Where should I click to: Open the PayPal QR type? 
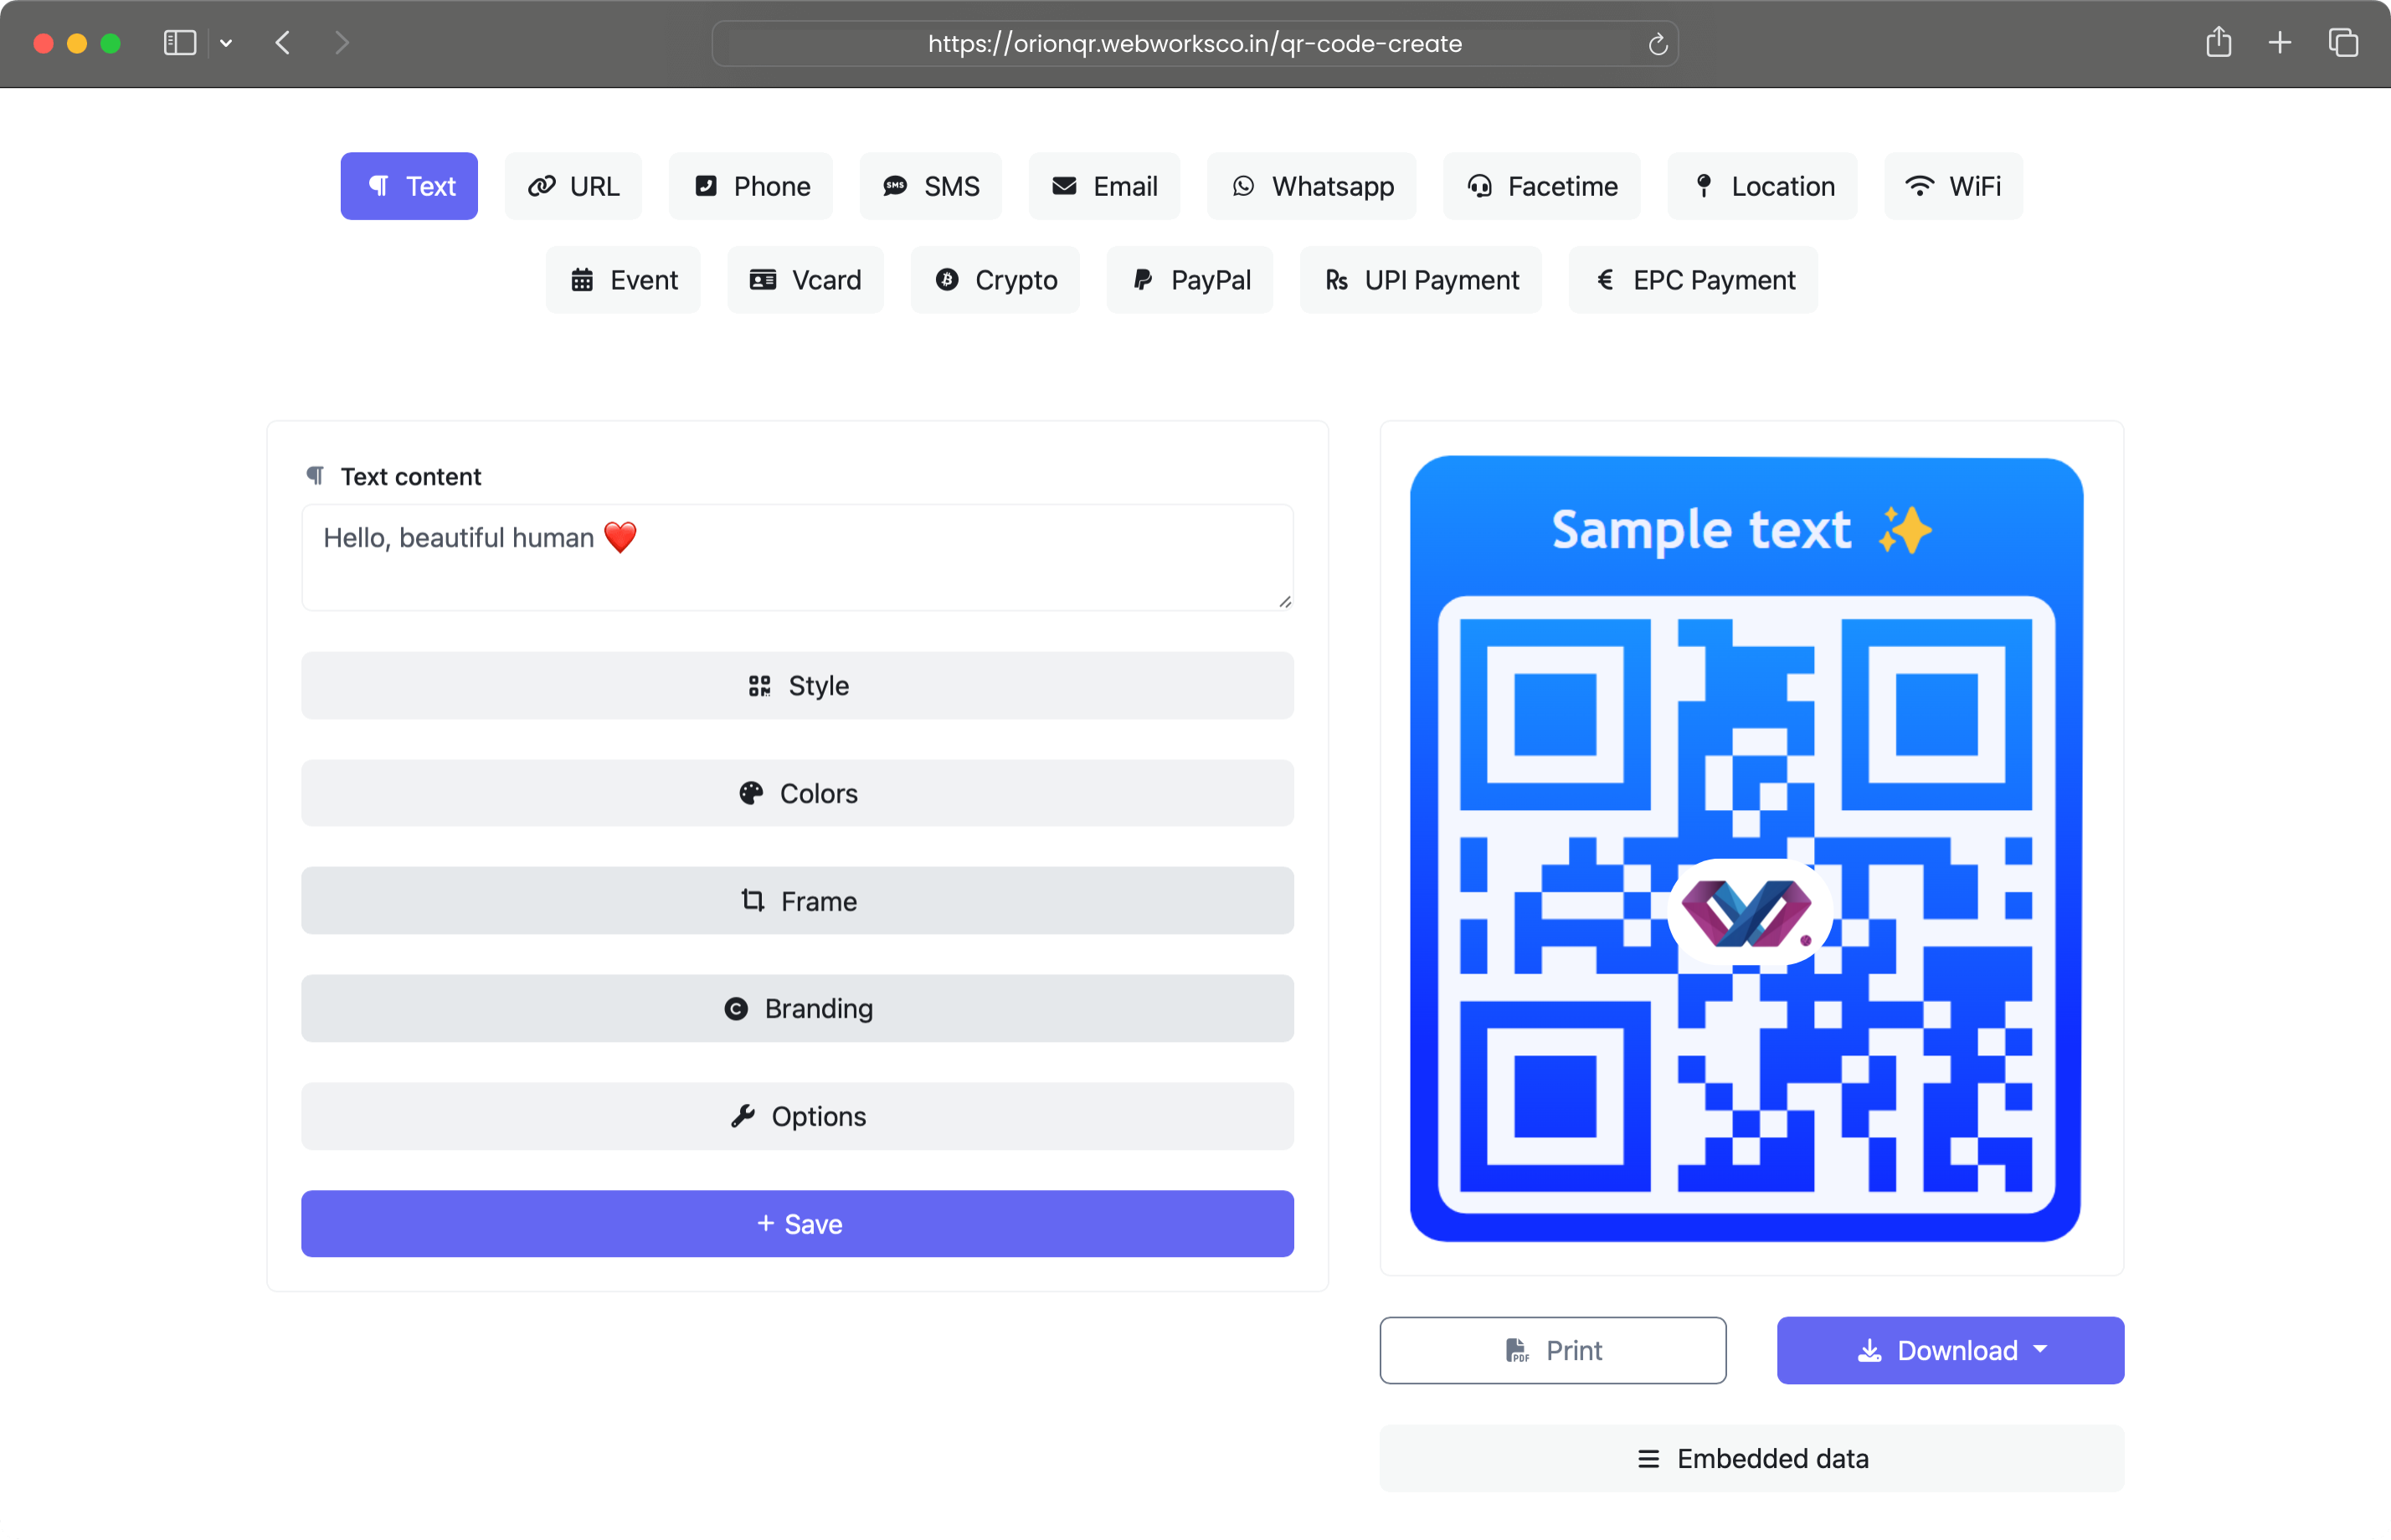pyautogui.click(x=1190, y=280)
